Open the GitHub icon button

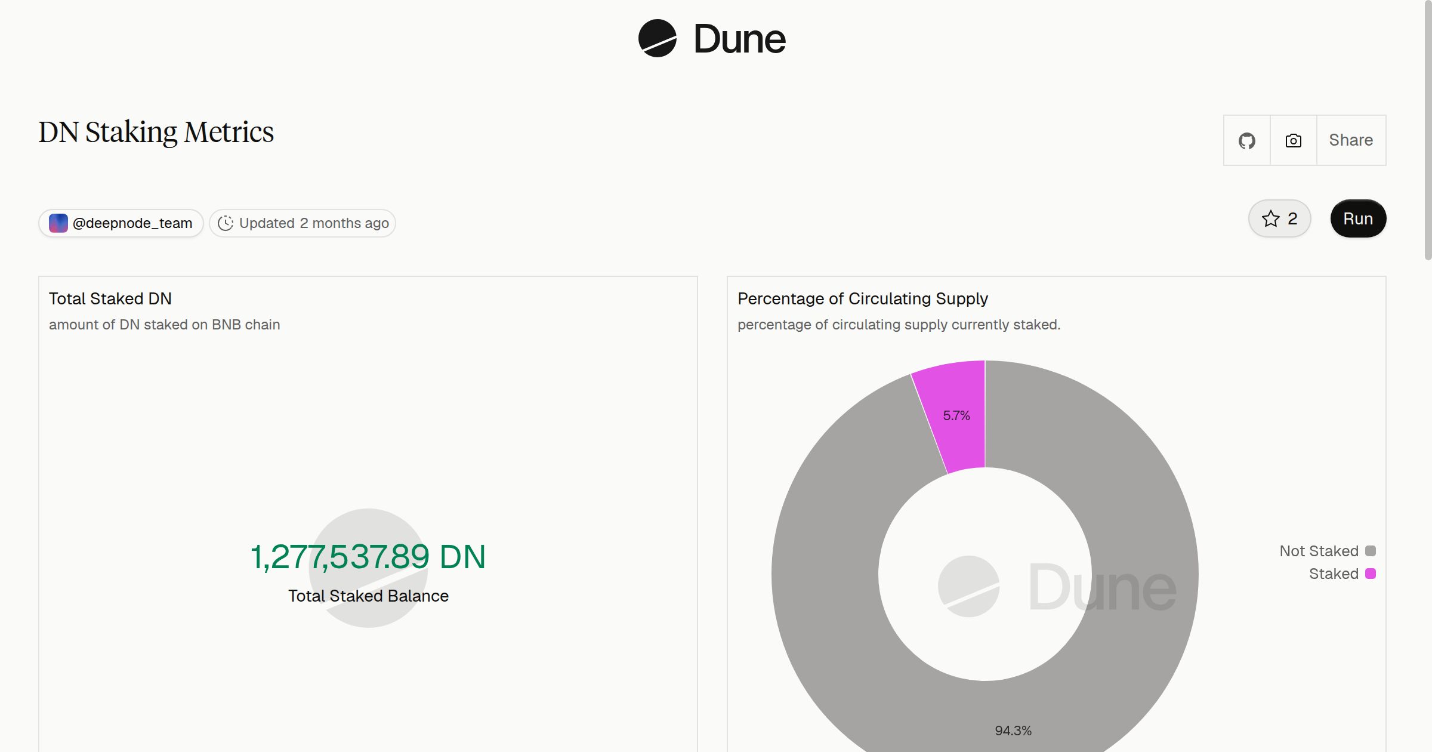[1247, 140]
